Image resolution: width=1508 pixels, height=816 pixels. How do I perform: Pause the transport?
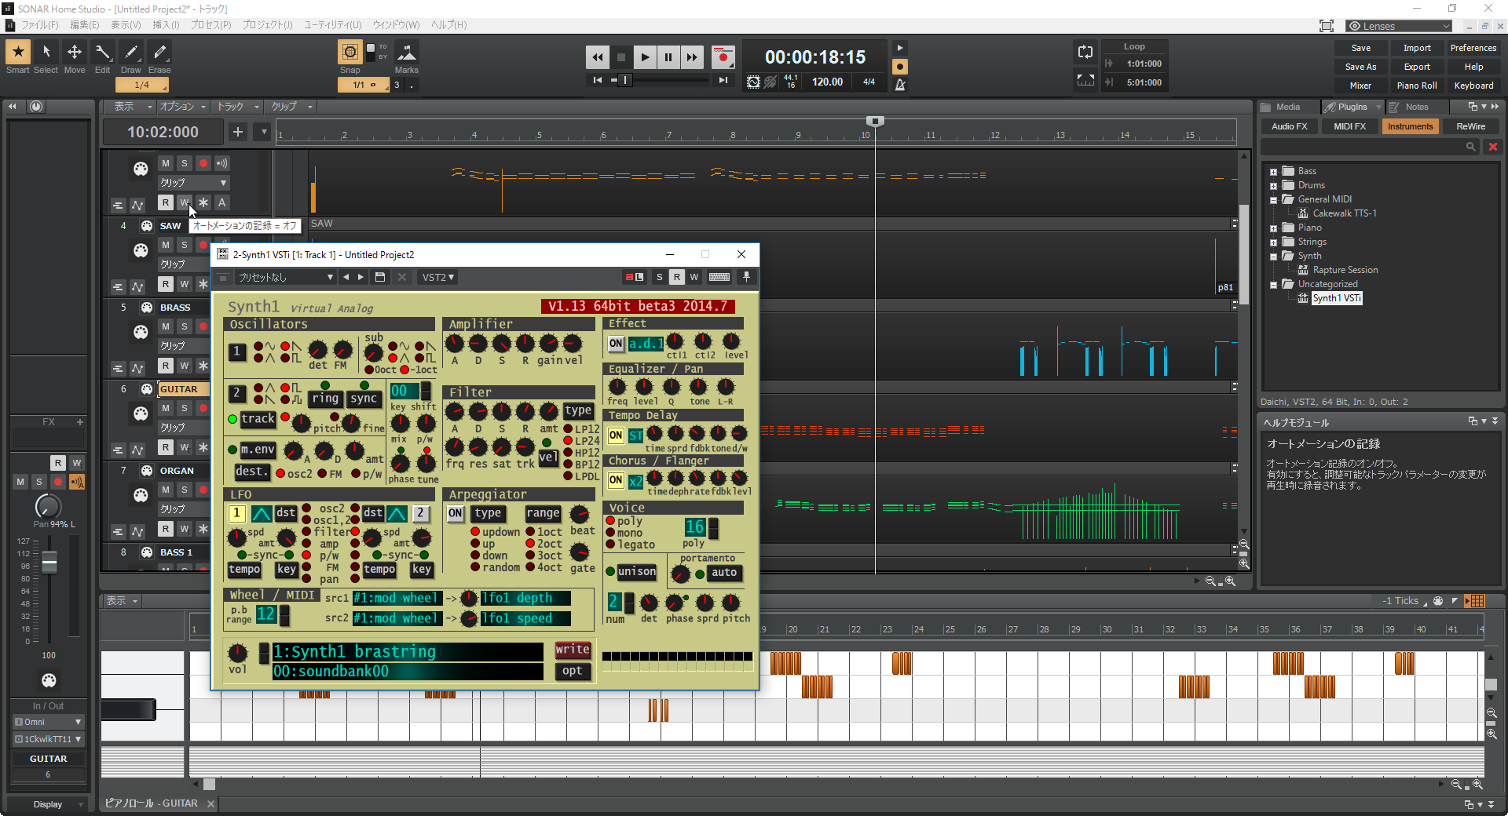668,56
